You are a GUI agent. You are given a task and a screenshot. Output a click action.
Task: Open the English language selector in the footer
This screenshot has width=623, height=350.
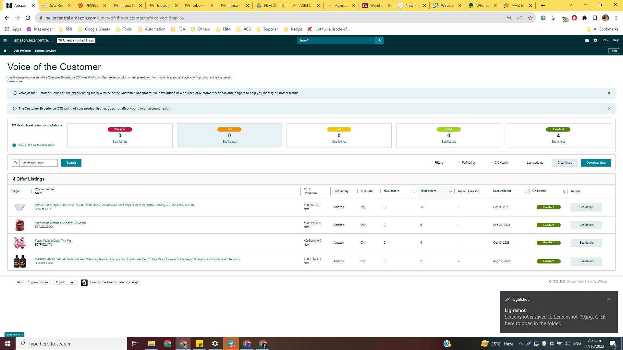(64, 283)
